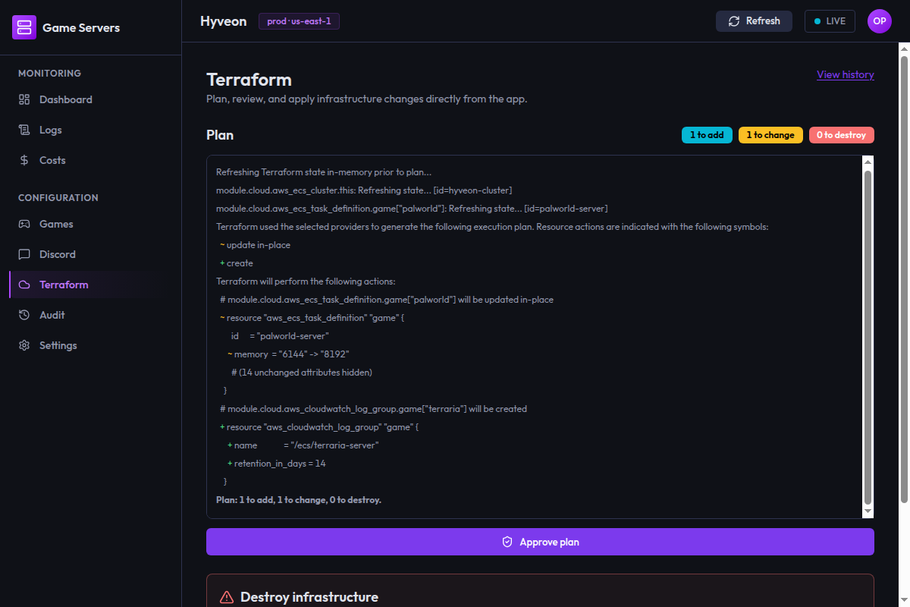
Task: Click the Games controller icon
Action: tap(24, 224)
